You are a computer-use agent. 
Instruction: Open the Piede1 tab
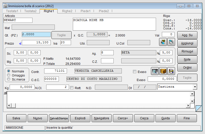click(x=86, y=11)
